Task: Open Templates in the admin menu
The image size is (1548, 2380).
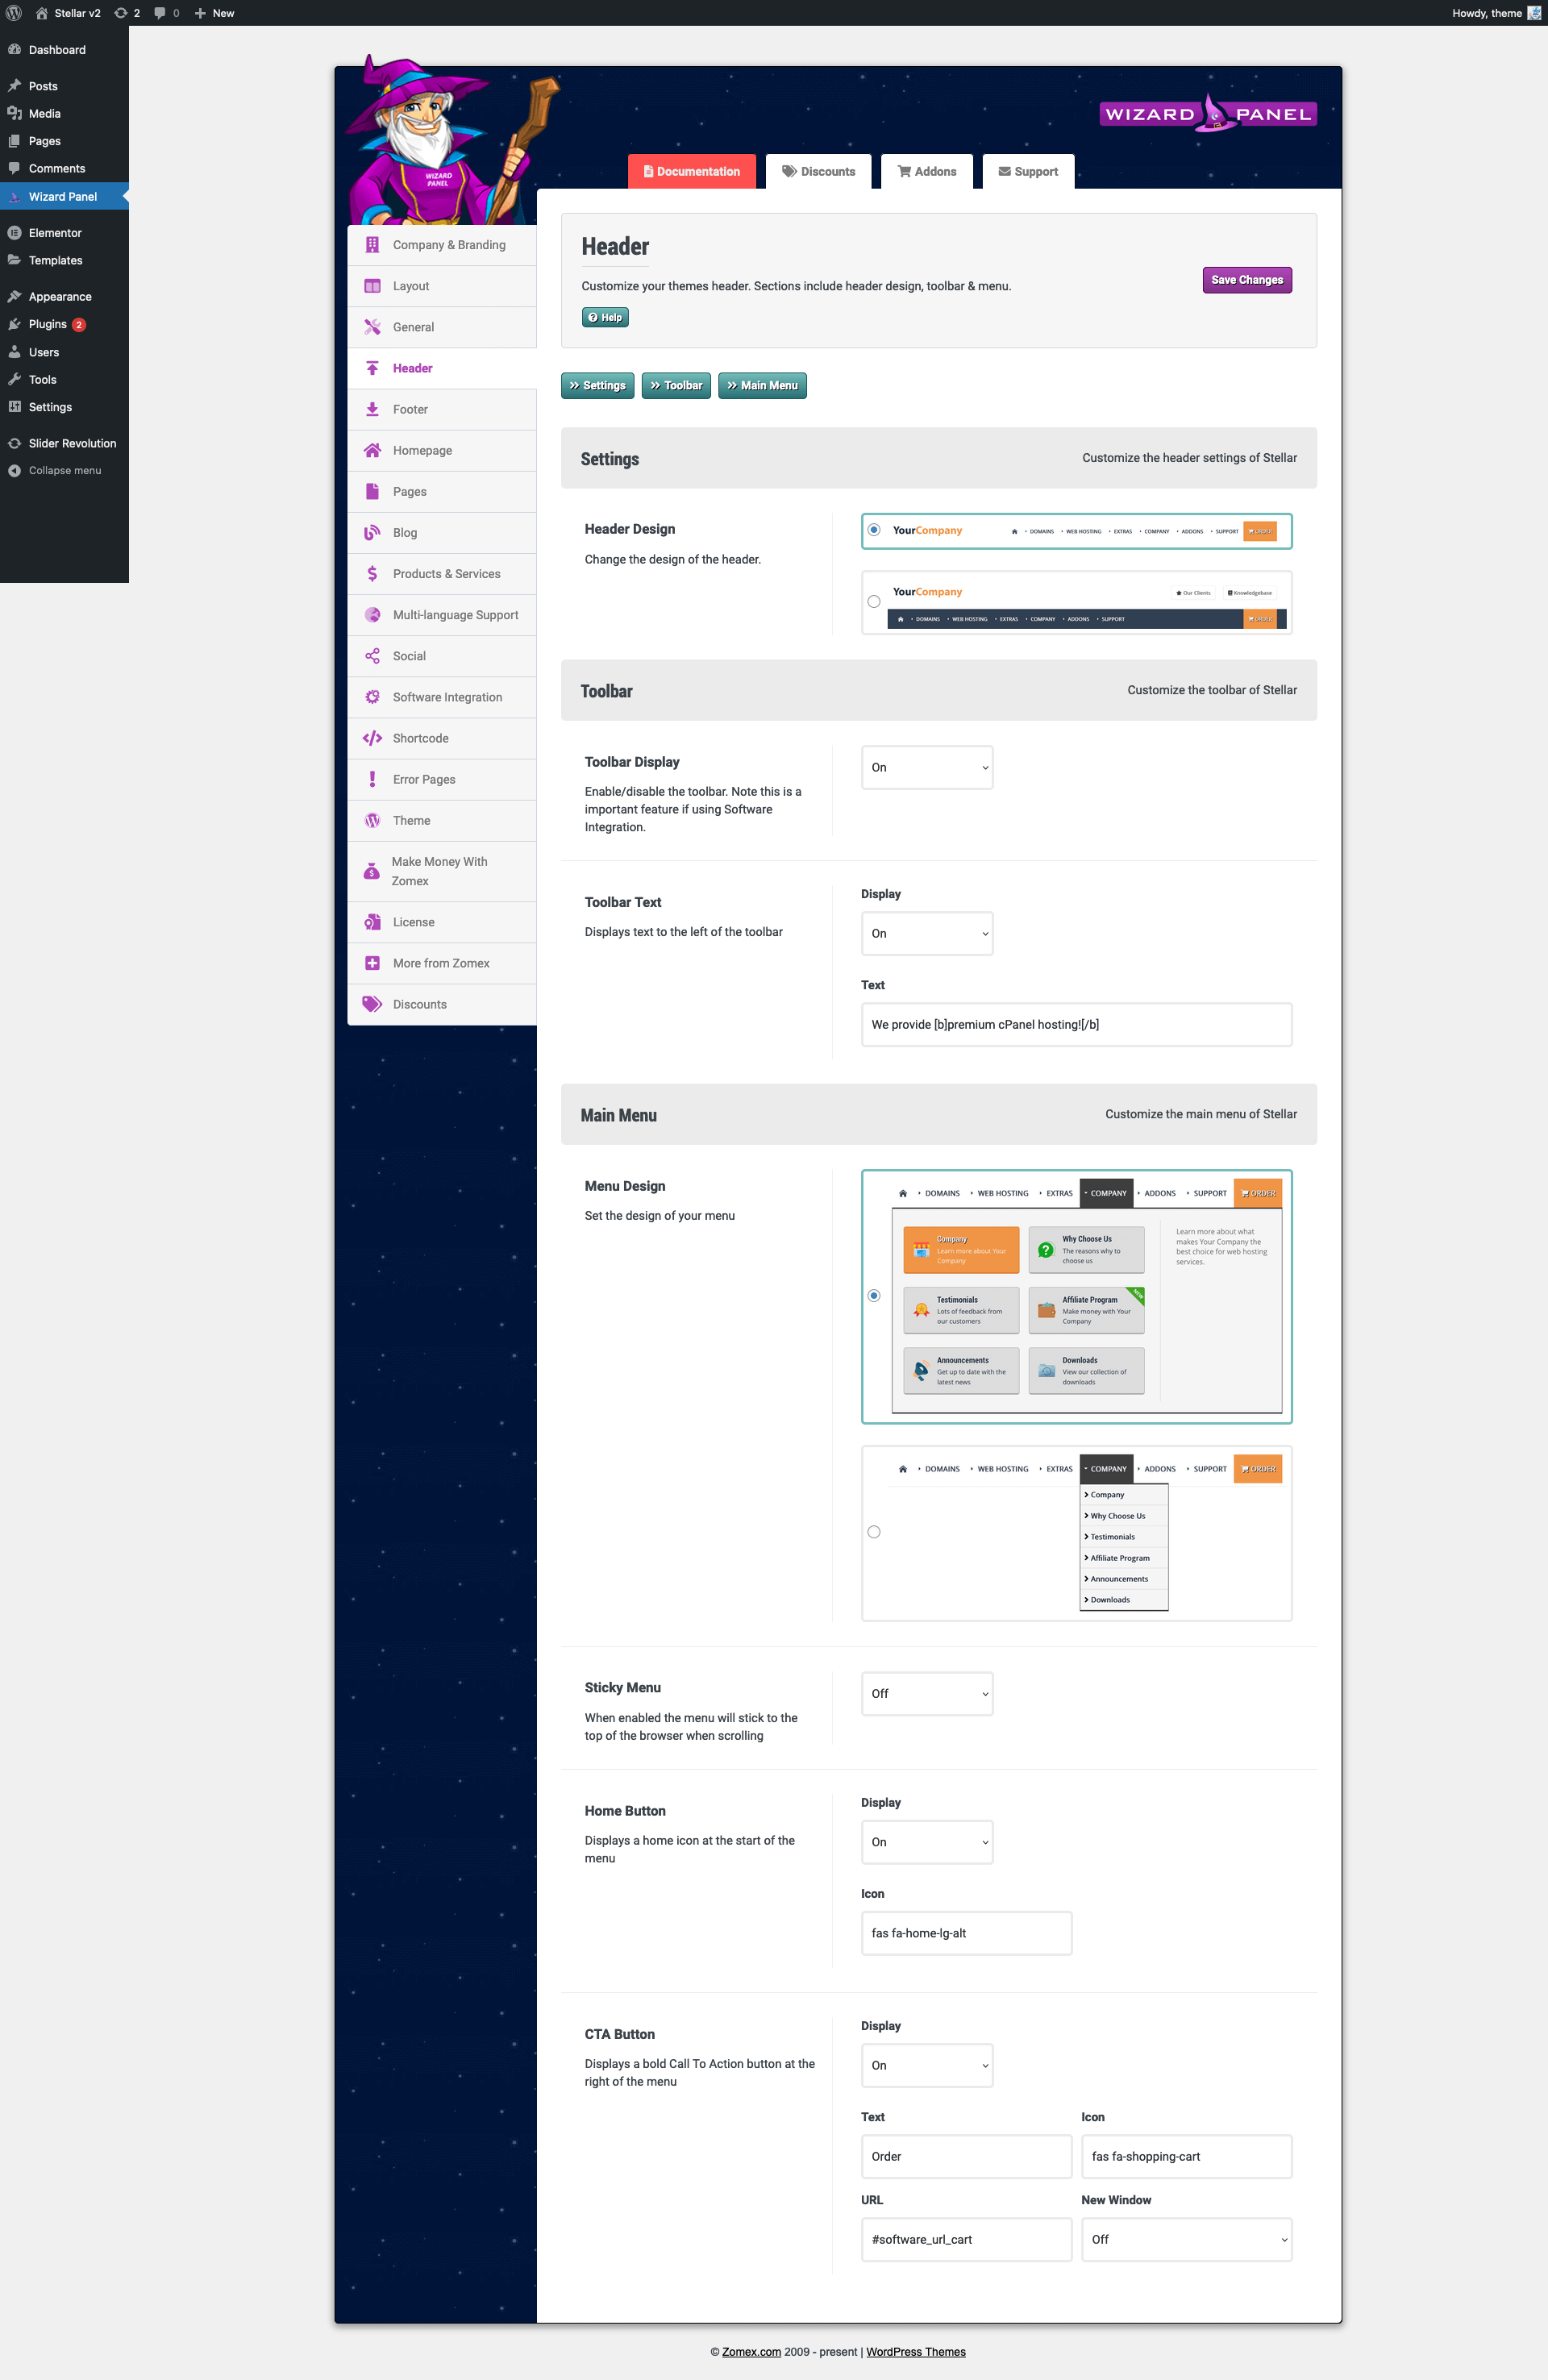Action: click(64, 260)
